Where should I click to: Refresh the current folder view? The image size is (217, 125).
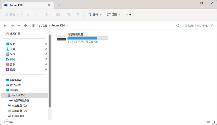[178, 26]
